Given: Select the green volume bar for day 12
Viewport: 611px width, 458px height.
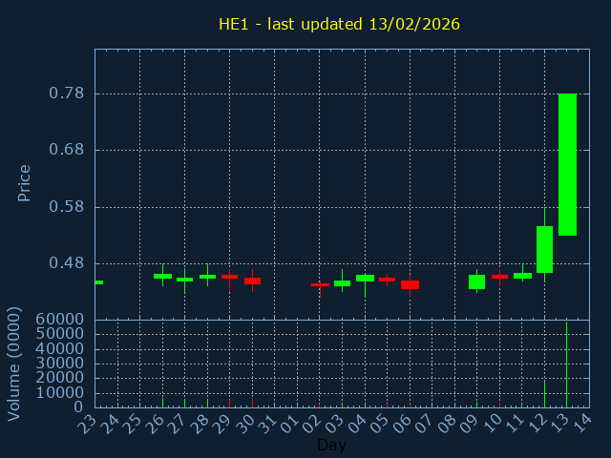Looking at the screenshot, I should coord(544,394).
